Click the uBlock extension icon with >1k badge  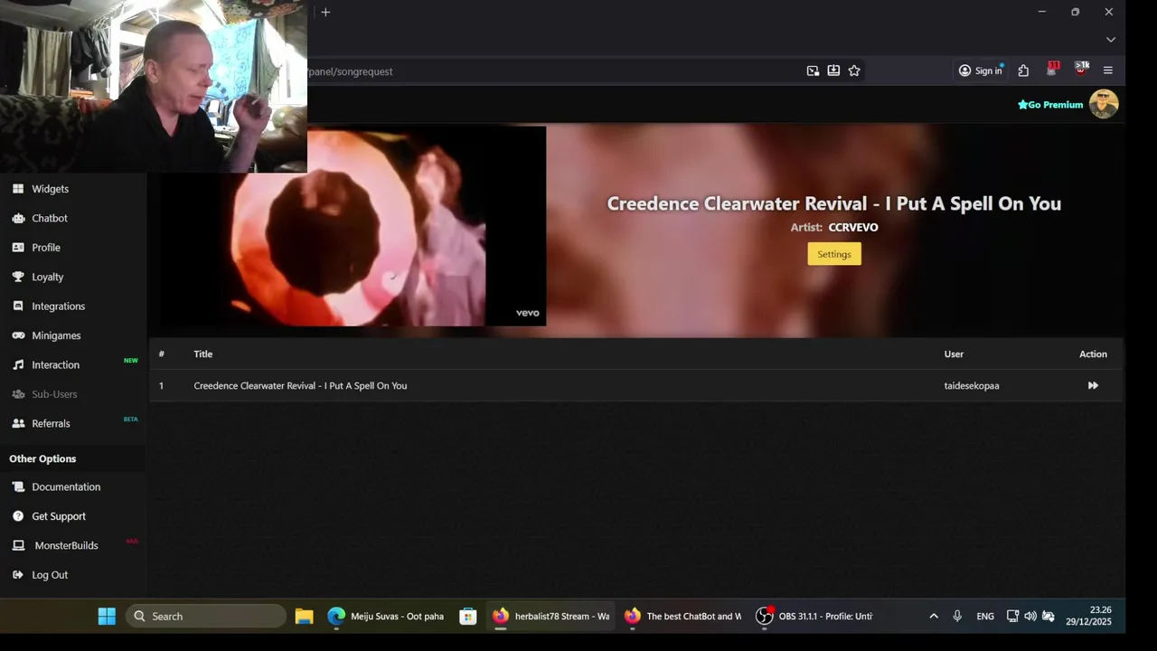click(x=1081, y=70)
